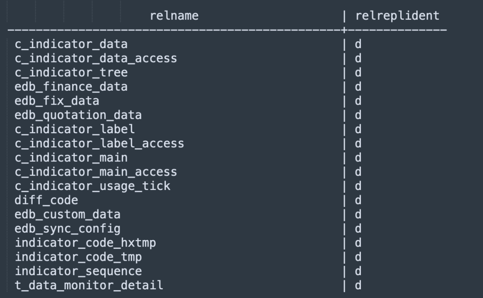Click the diff_code row text
This screenshot has width=483, height=298.
[x=46, y=200]
